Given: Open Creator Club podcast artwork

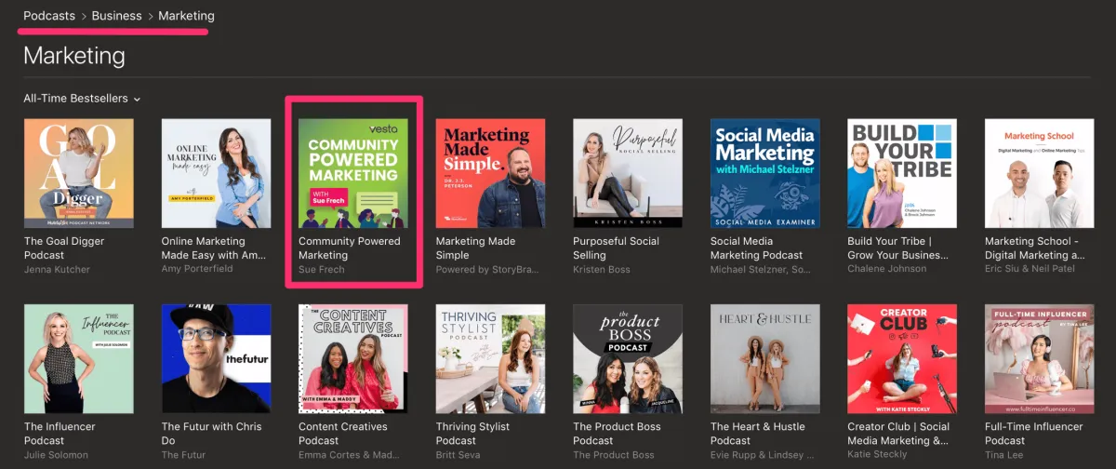Looking at the screenshot, I should (902, 358).
